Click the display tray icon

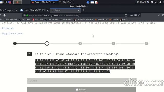[x=152, y=2]
